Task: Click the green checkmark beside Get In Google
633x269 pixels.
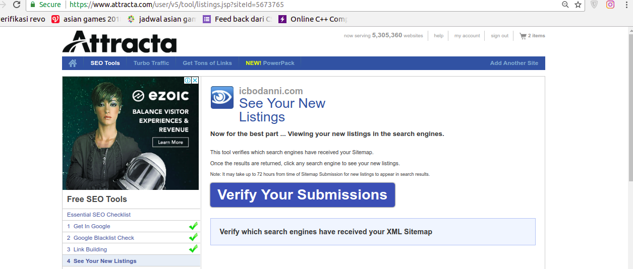Action: (x=193, y=226)
